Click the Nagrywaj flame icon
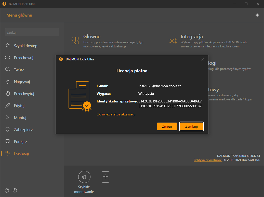This screenshot has height=197, width=264. [8, 82]
